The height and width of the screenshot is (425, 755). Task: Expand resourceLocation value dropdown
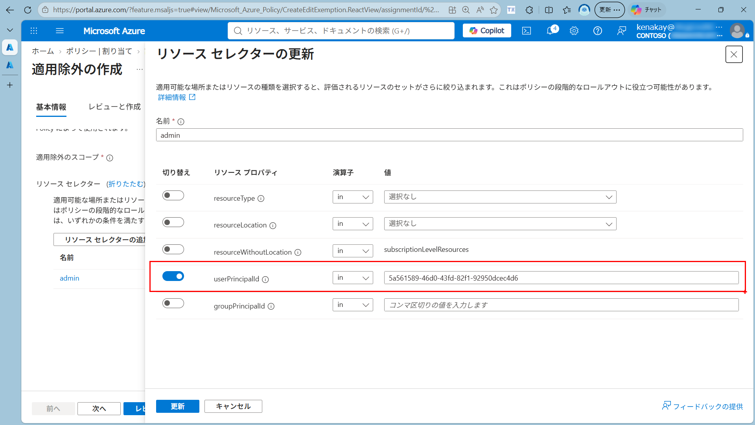500,224
